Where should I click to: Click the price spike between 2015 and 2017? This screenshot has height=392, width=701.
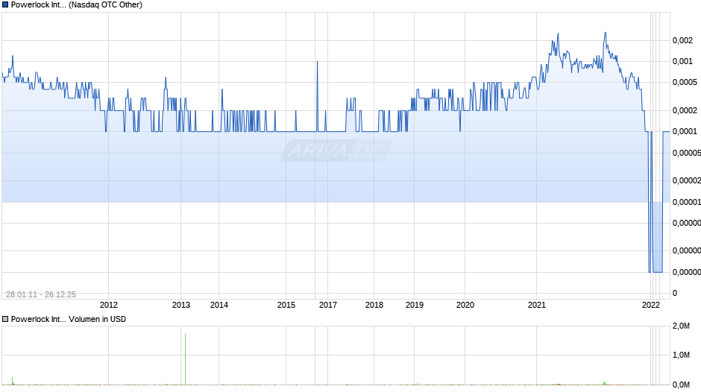[x=317, y=96]
